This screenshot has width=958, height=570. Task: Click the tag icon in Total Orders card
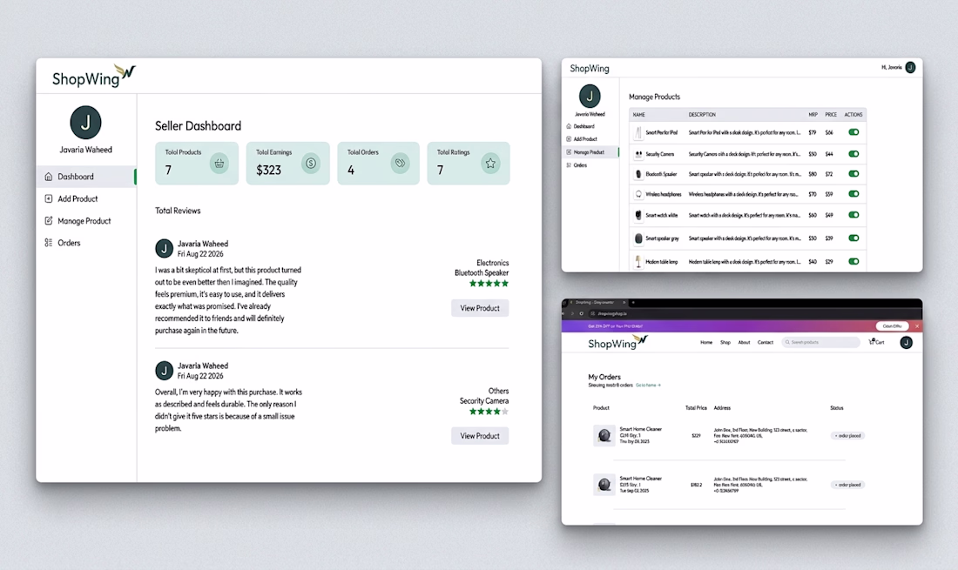401,163
